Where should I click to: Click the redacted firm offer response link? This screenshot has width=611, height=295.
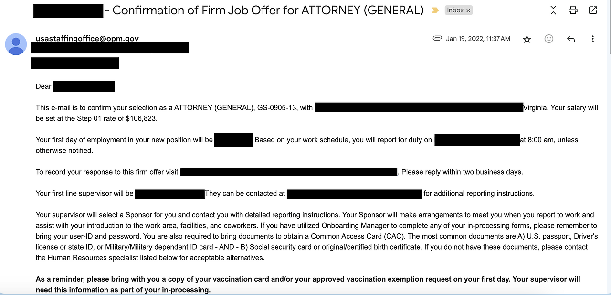point(288,172)
